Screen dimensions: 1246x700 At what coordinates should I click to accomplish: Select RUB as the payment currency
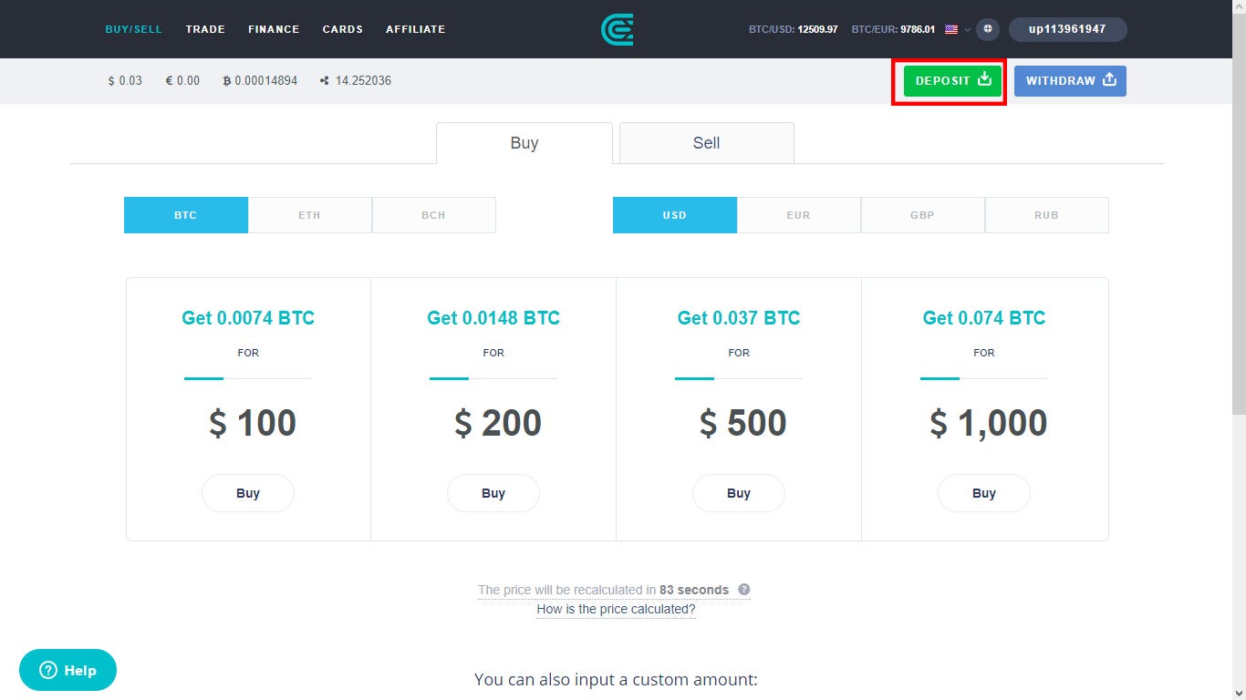pos(1046,215)
